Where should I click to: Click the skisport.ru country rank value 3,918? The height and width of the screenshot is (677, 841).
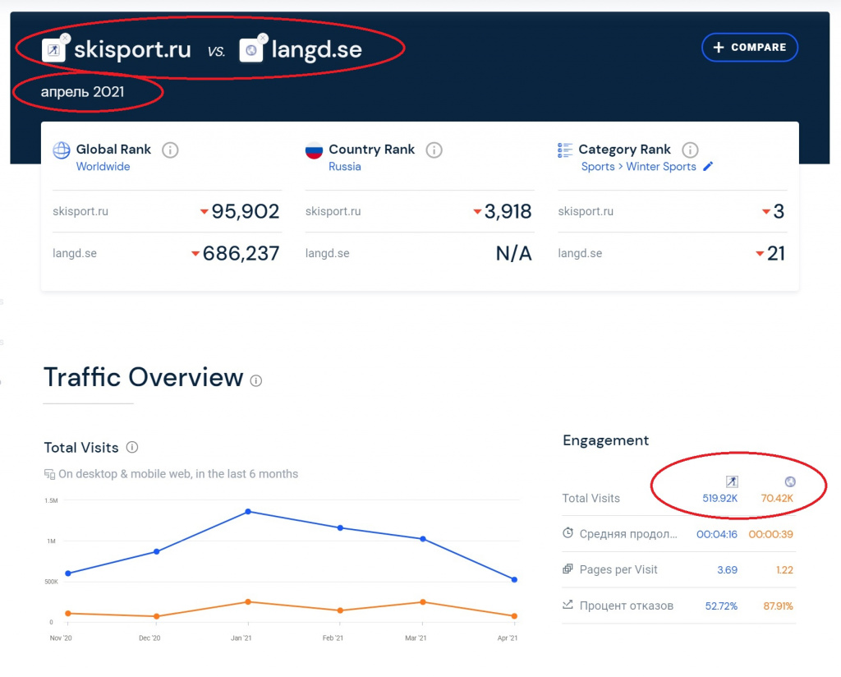(x=508, y=211)
